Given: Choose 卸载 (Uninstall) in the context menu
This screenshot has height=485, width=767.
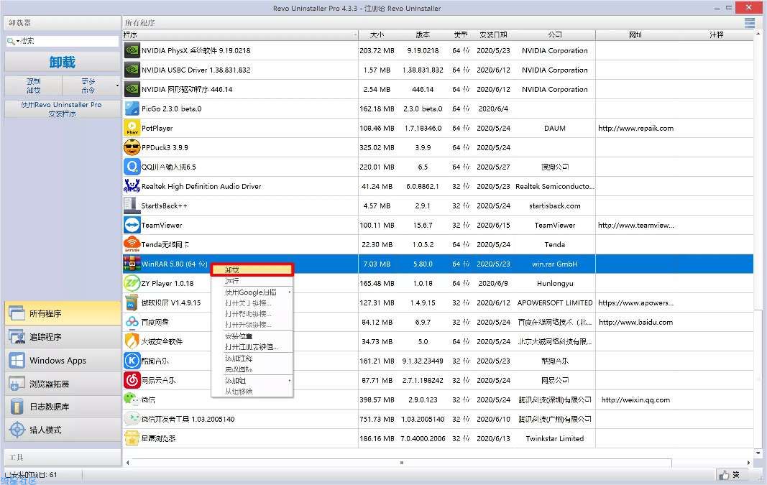Looking at the screenshot, I should click(x=252, y=269).
